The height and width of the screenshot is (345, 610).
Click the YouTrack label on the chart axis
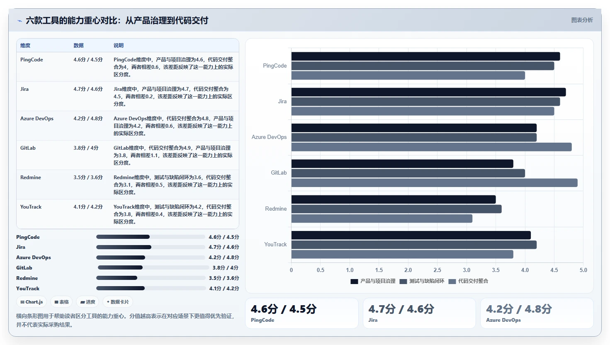[275, 245]
